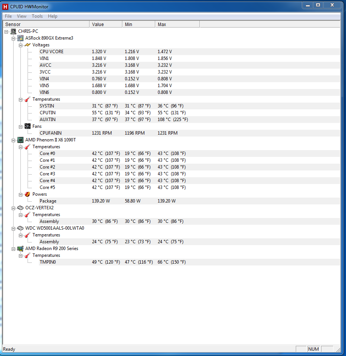The width and height of the screenshot is (346, 356).
Task: Click the Sensor column header
Action: (46, 24)
